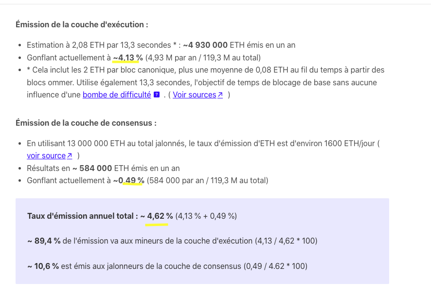
Task: Click the underlined 4,62 % total rate
Action: 157,216
